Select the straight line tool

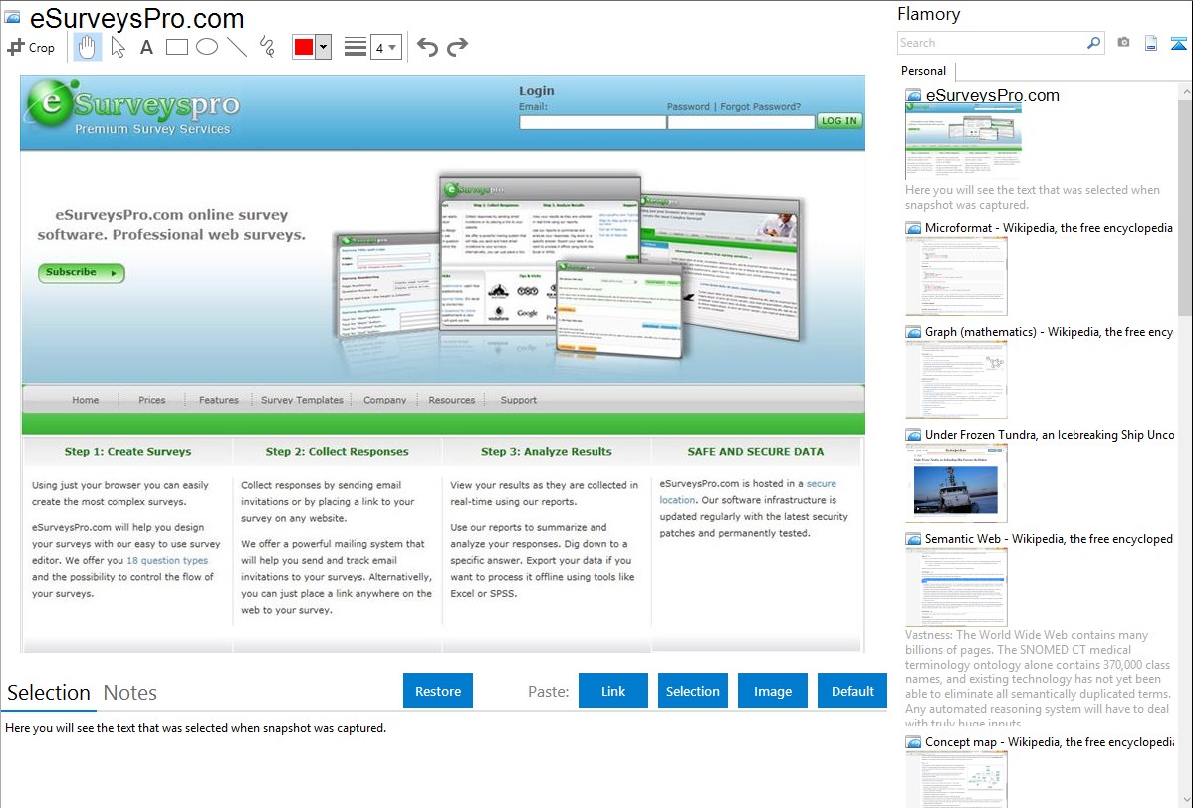(237, 47)
